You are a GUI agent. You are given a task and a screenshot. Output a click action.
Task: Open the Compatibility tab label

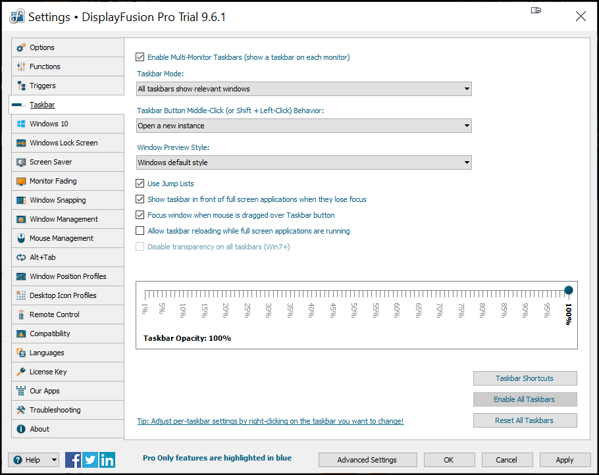click(49, 334)
